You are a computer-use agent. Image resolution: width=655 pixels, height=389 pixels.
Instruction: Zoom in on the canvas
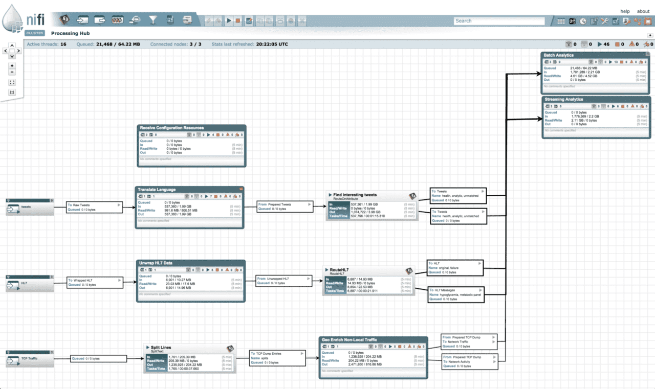[x=11, y=65]
